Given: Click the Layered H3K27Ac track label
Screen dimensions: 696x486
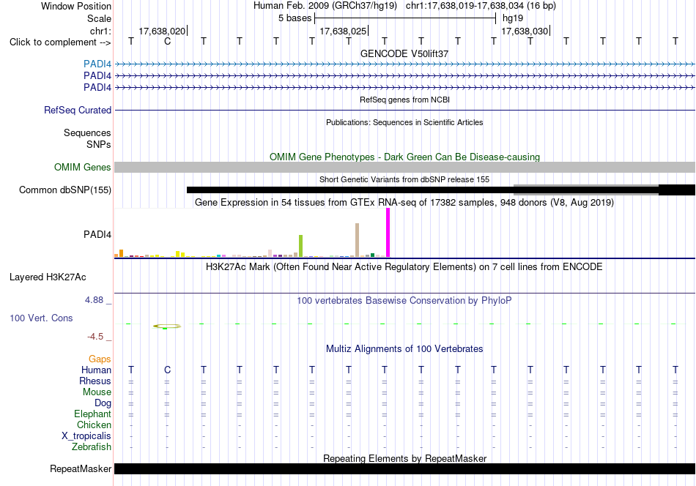Looking at the screenshot, I should [48, 277].
